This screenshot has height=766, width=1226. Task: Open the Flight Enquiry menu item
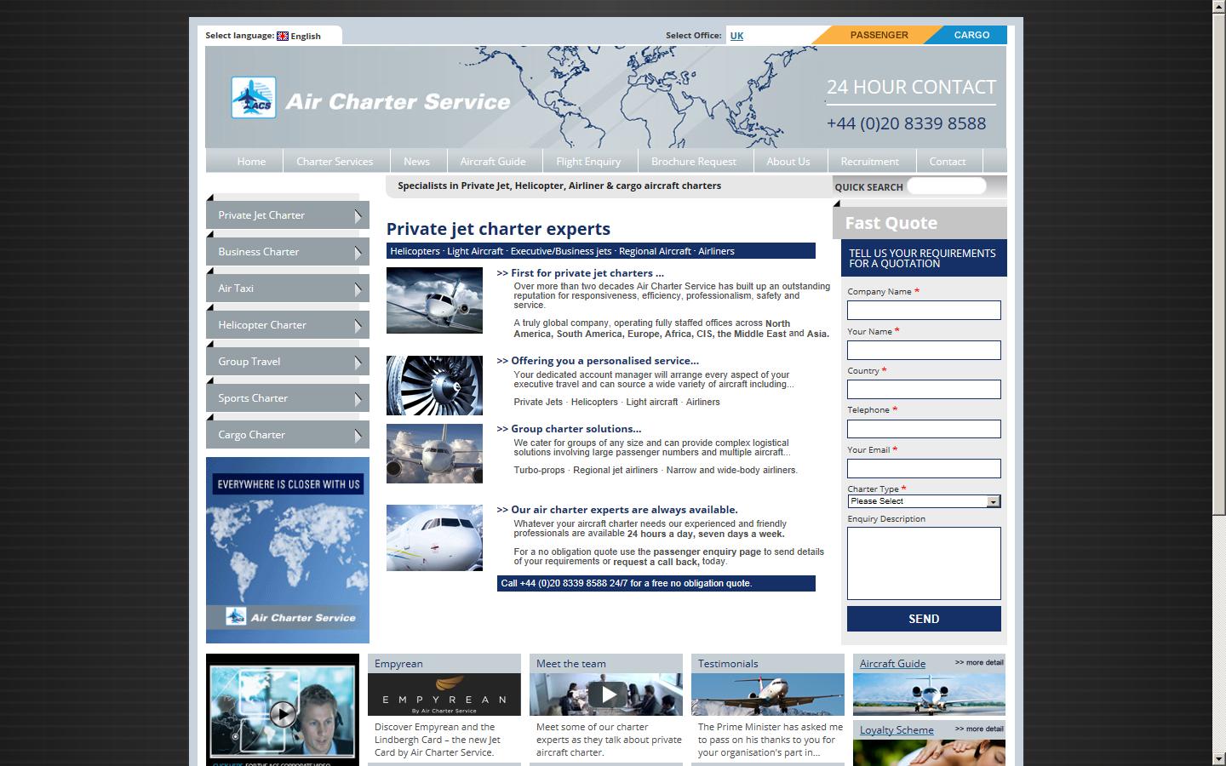click(x=588, y=161)
